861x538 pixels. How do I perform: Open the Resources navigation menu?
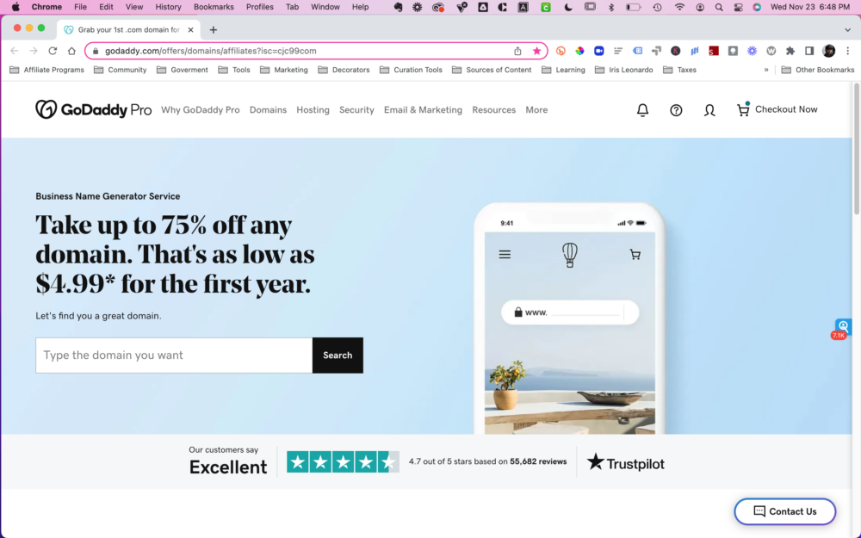tap(493, 110)
